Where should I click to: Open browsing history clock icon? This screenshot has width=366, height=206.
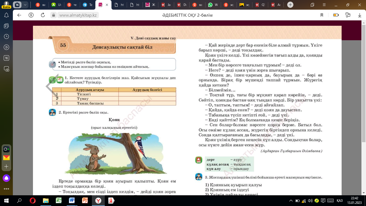tap(6, 36)
